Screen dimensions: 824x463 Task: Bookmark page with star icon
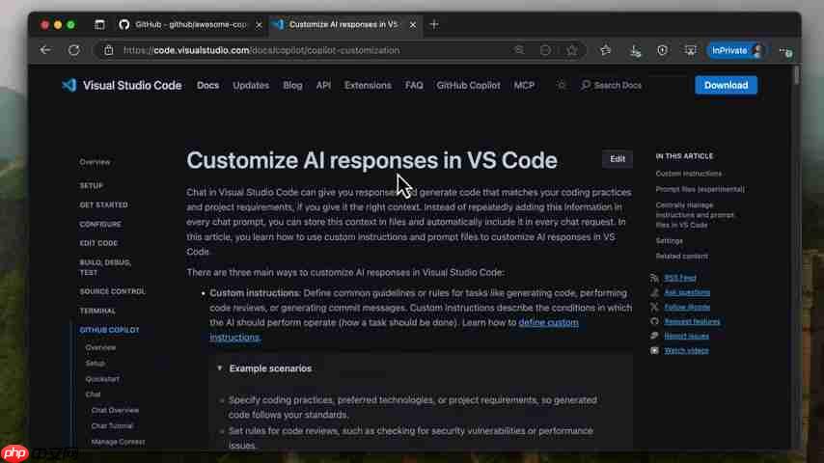click(x=572, y=50)
